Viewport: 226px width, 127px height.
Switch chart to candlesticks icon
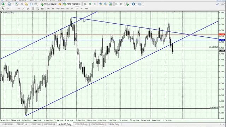(90, 4)
